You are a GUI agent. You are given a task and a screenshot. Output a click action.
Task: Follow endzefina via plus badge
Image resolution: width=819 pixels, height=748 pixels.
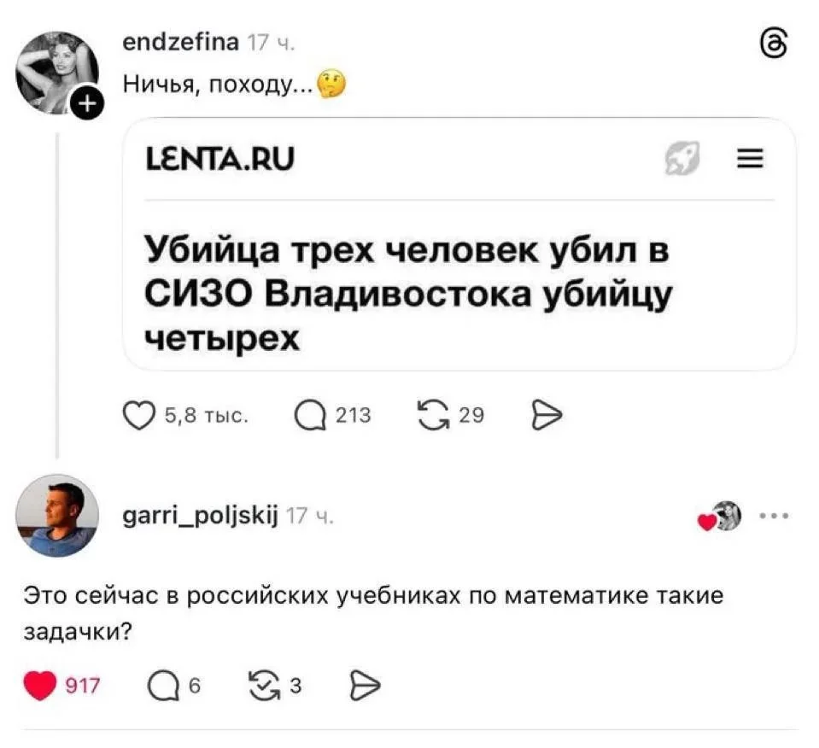pos(88,106)
